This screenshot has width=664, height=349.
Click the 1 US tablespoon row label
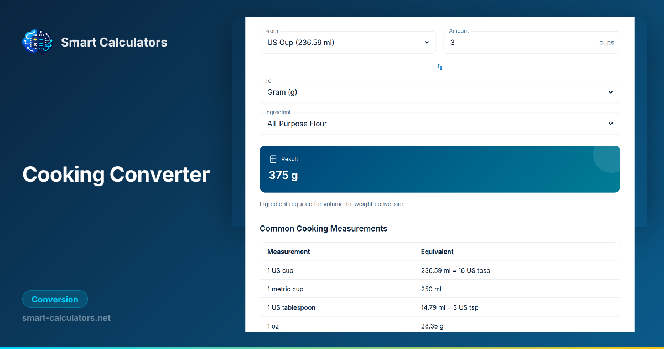pyautogui.click(x=291, y=307)
